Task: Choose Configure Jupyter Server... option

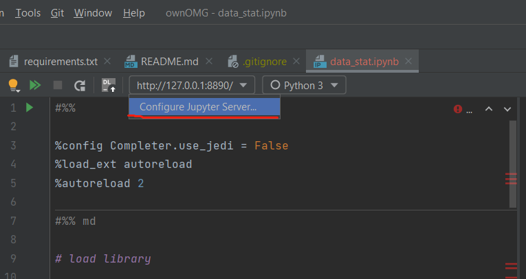Action: tap(204, 107)
